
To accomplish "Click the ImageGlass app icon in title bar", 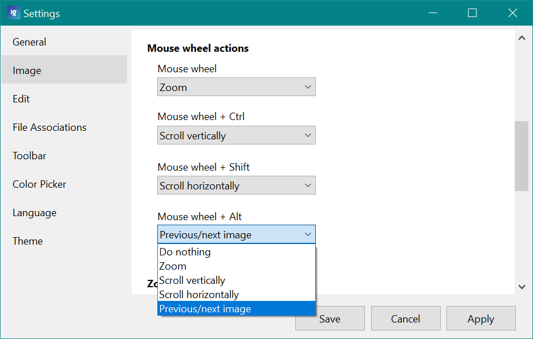I will (13, 13).
